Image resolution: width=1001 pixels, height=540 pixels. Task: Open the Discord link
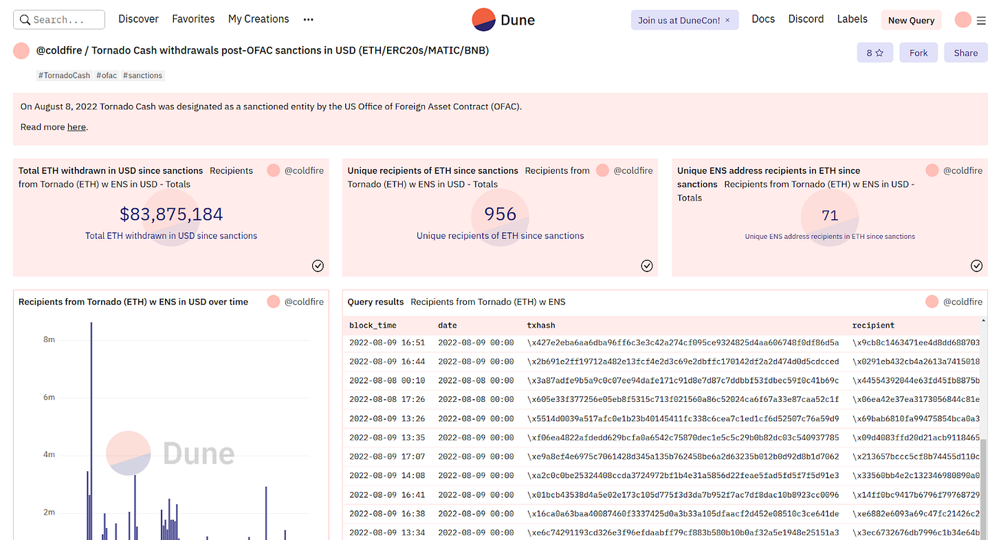pyautogui.click(x=806, y=19)
